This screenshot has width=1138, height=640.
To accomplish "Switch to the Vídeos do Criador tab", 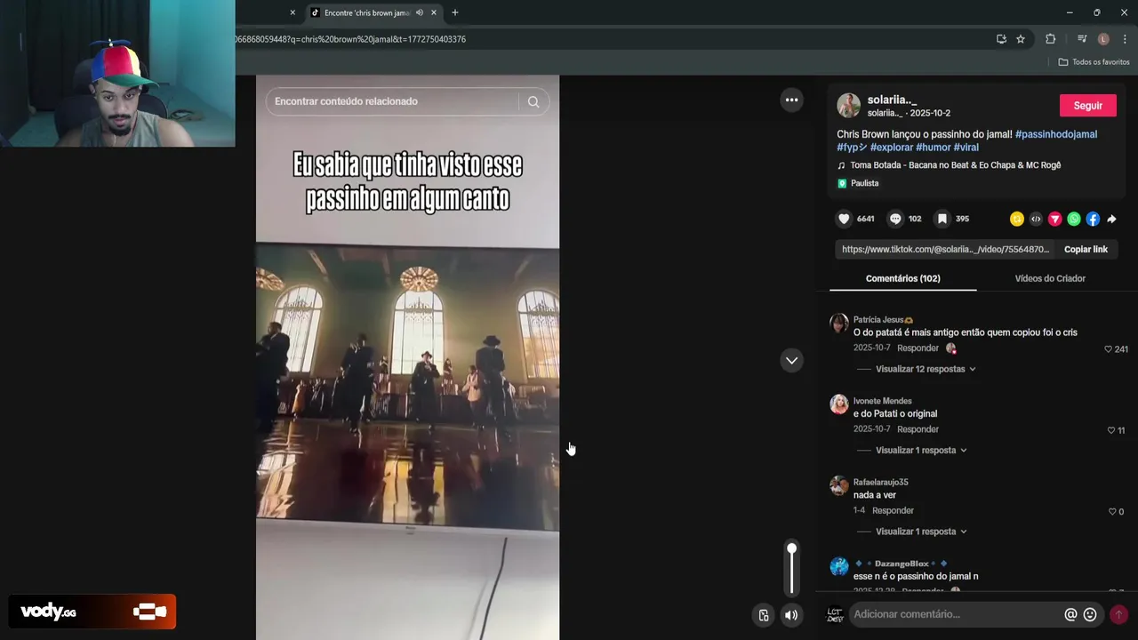I will coord(1050,278).
